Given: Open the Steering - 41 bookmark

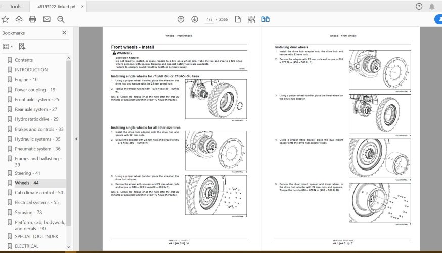Looking at the screenshot, I should pos(27,173).
